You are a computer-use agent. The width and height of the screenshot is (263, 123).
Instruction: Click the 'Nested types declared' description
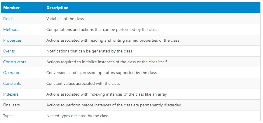pyautogui.click(x=77, y=116)
